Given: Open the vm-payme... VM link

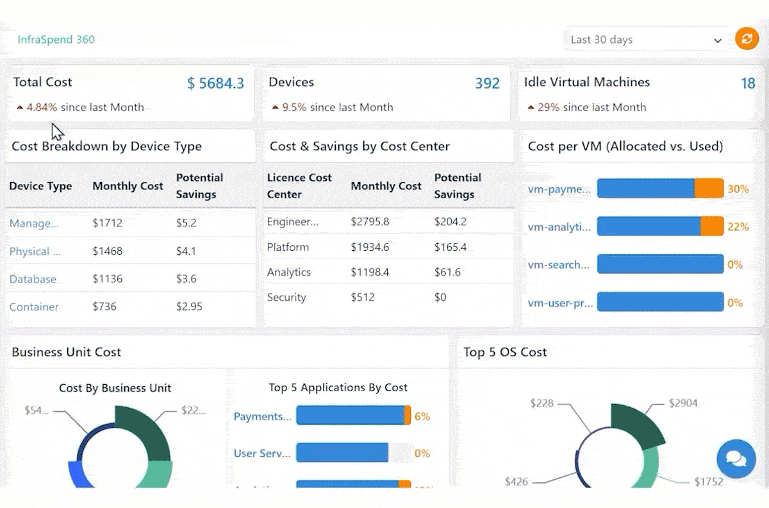Looking at the screenshot, I should pyautogui.click(x=559, y=189).
